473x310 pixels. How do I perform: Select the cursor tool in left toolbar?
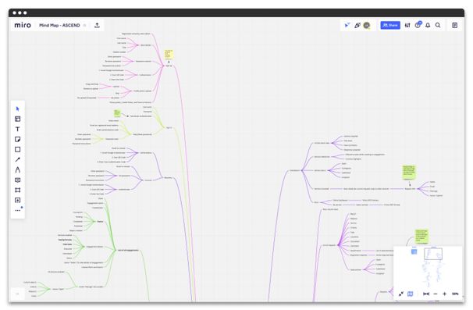pos(17,109)
